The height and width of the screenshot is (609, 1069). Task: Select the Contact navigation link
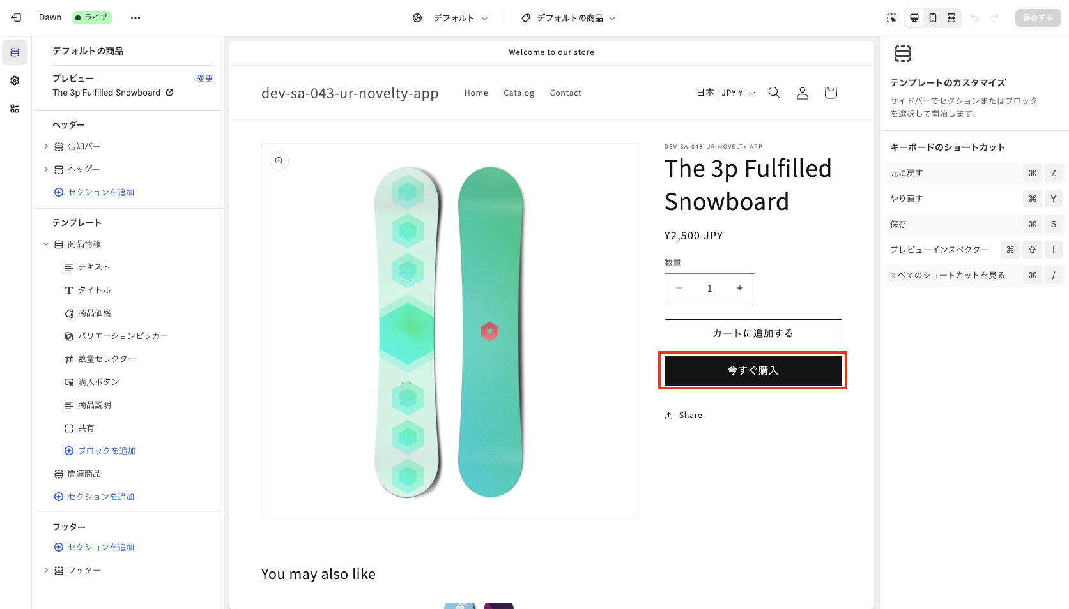coord(565,93)
